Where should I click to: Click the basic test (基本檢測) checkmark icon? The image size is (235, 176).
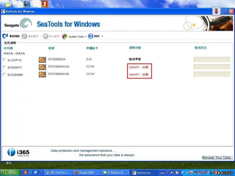(x=24, y=36)
